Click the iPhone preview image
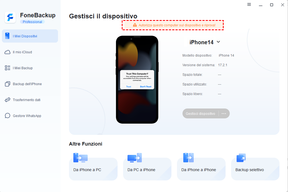The height and width of the screenshot is (192, 288). coord(137,80)
